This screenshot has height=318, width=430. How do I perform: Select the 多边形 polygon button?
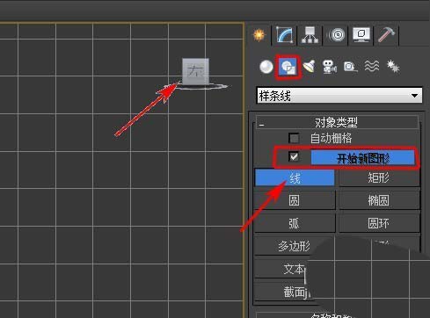point(295,246)
